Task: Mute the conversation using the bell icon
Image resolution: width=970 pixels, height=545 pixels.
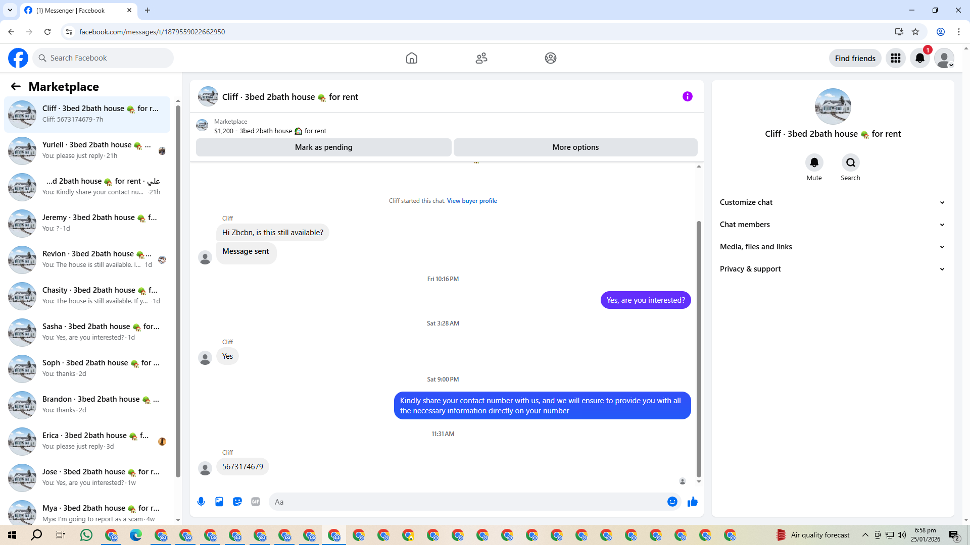Action: coord(814,162)
